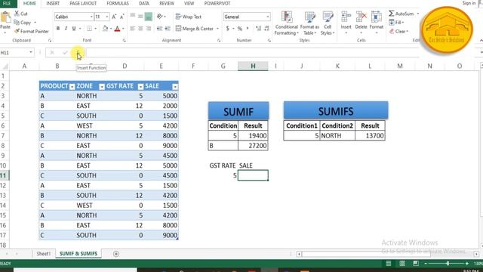Add a new sheet with plus button
483x272 pixels.
[116, 254]
